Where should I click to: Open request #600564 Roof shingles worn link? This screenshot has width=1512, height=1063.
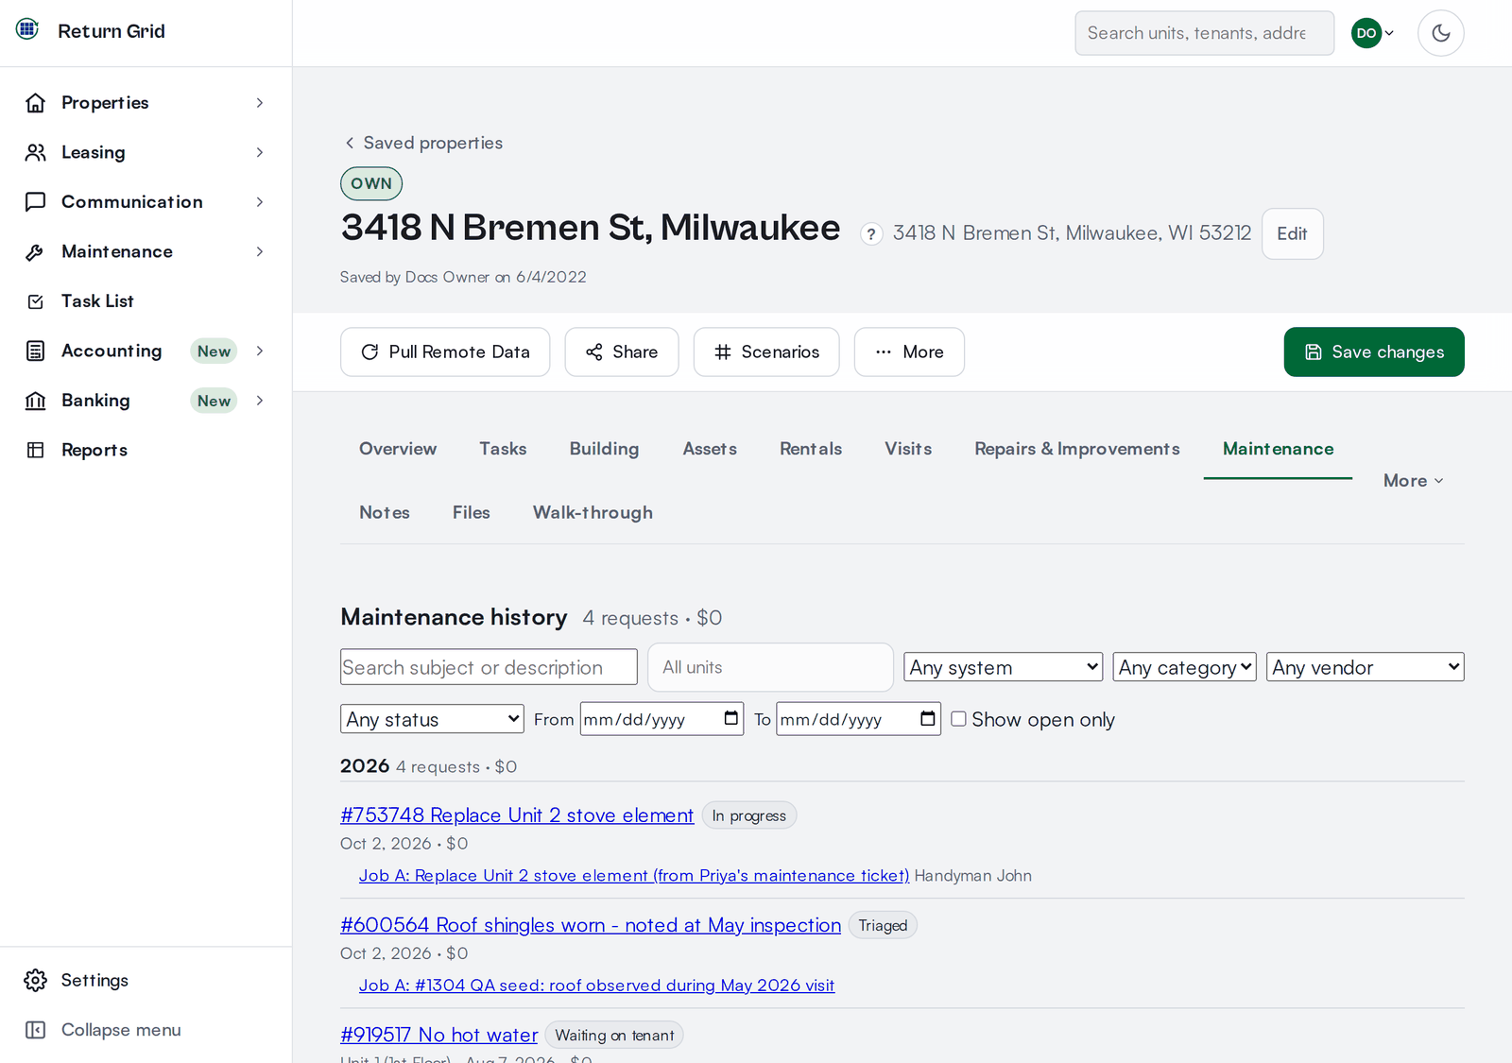(x=591, y=925)
